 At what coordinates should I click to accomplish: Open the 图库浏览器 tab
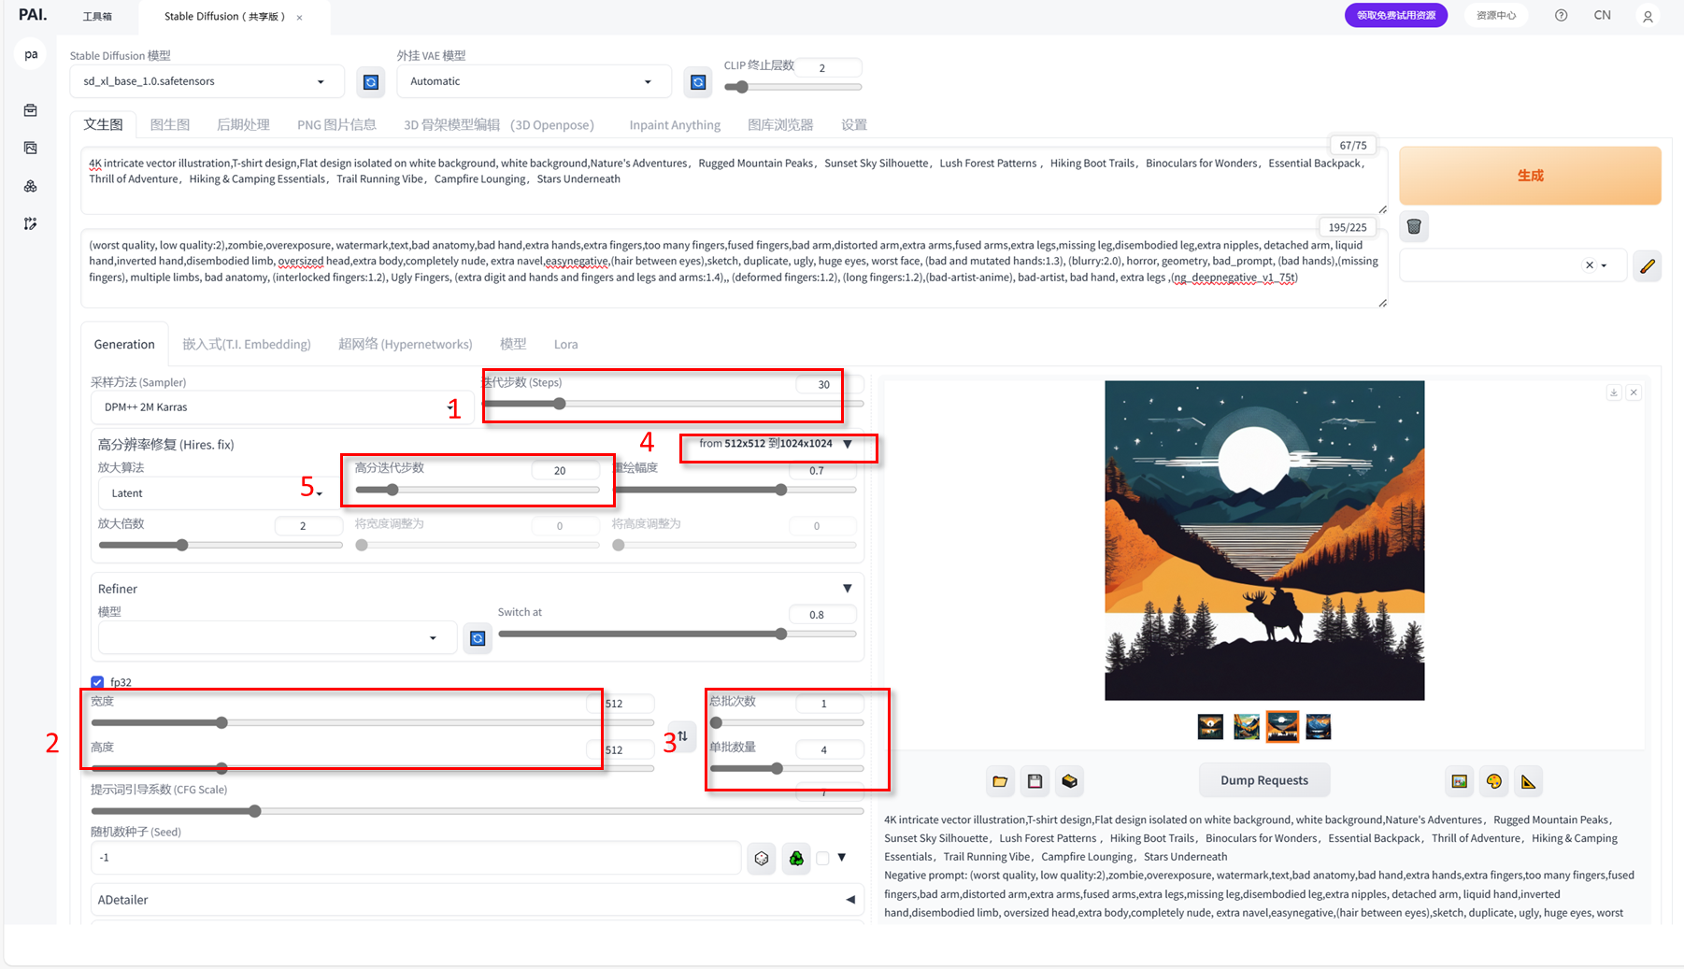(x=780, y=125)
